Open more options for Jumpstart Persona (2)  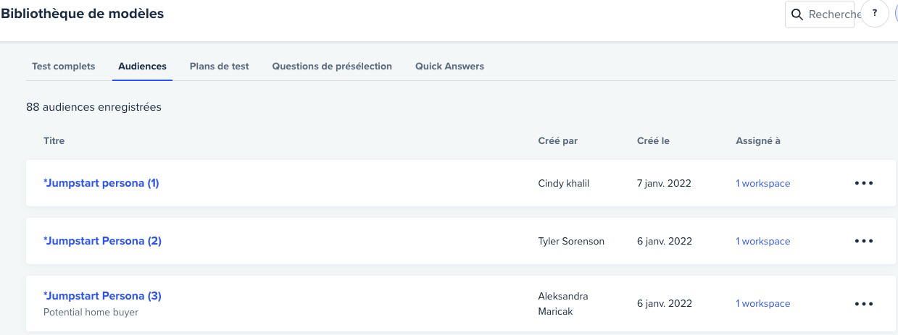pos(864,241)
